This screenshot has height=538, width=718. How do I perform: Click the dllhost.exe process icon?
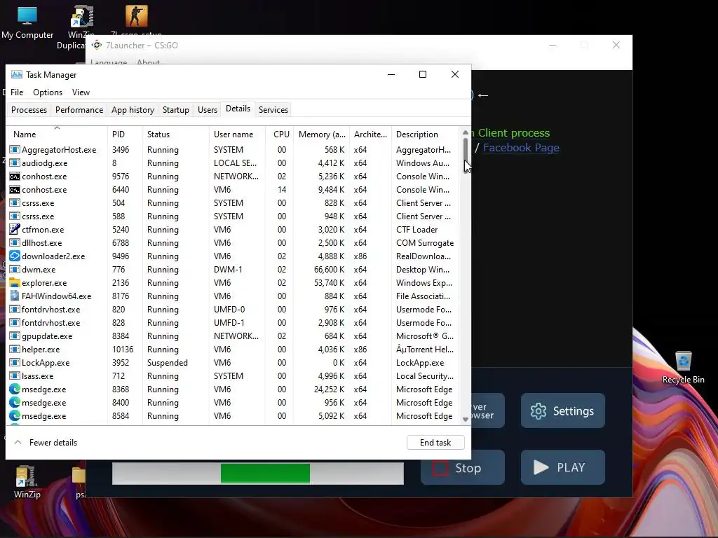[15, 242]
